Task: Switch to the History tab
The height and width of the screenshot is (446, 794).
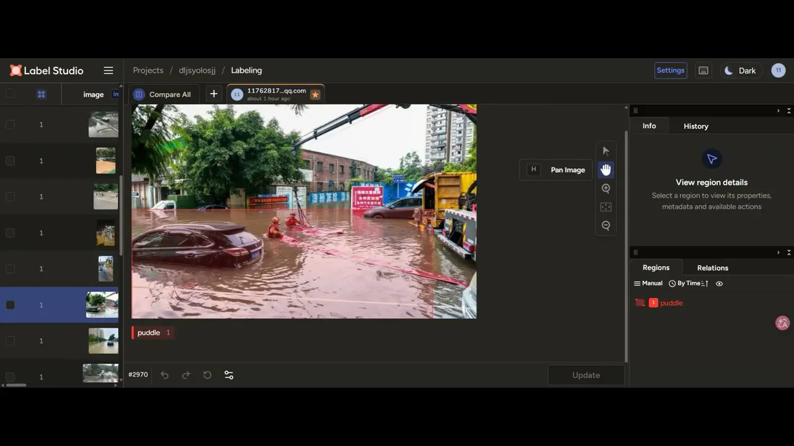Action: (696, 126)
